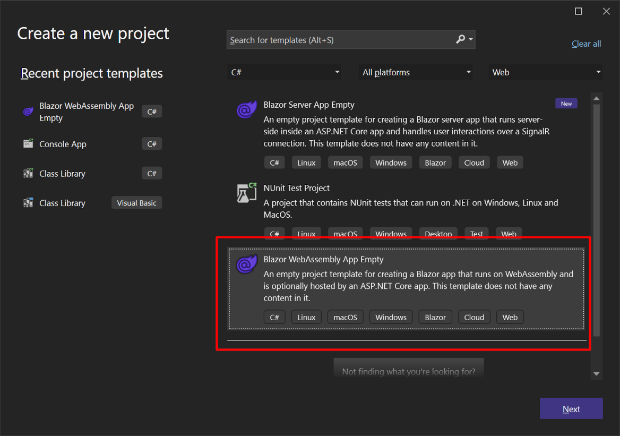This screenshot has height=436, width=620.
Task: Click the Clear all link
Action: [586, 44]
